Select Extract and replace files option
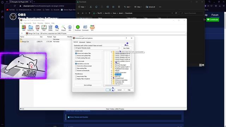 click(x=76, y=53)
